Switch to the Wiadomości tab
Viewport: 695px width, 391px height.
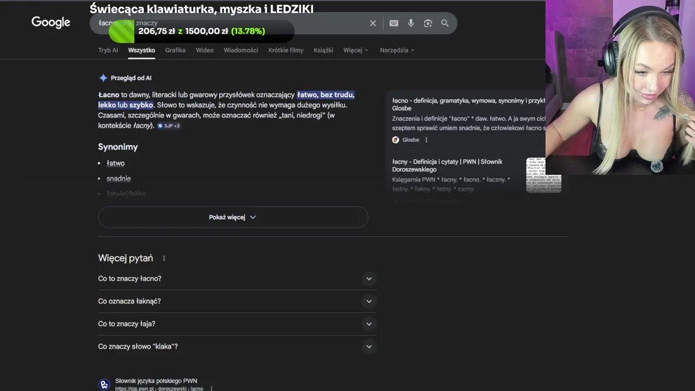pos(241,50)
